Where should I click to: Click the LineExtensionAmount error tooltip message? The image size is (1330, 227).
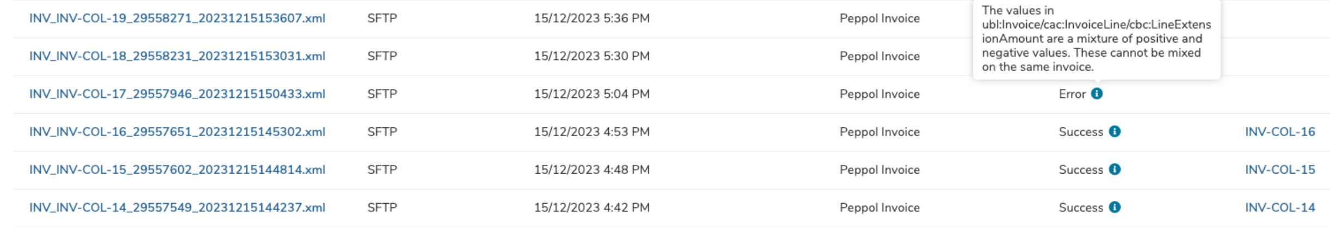1096,39
